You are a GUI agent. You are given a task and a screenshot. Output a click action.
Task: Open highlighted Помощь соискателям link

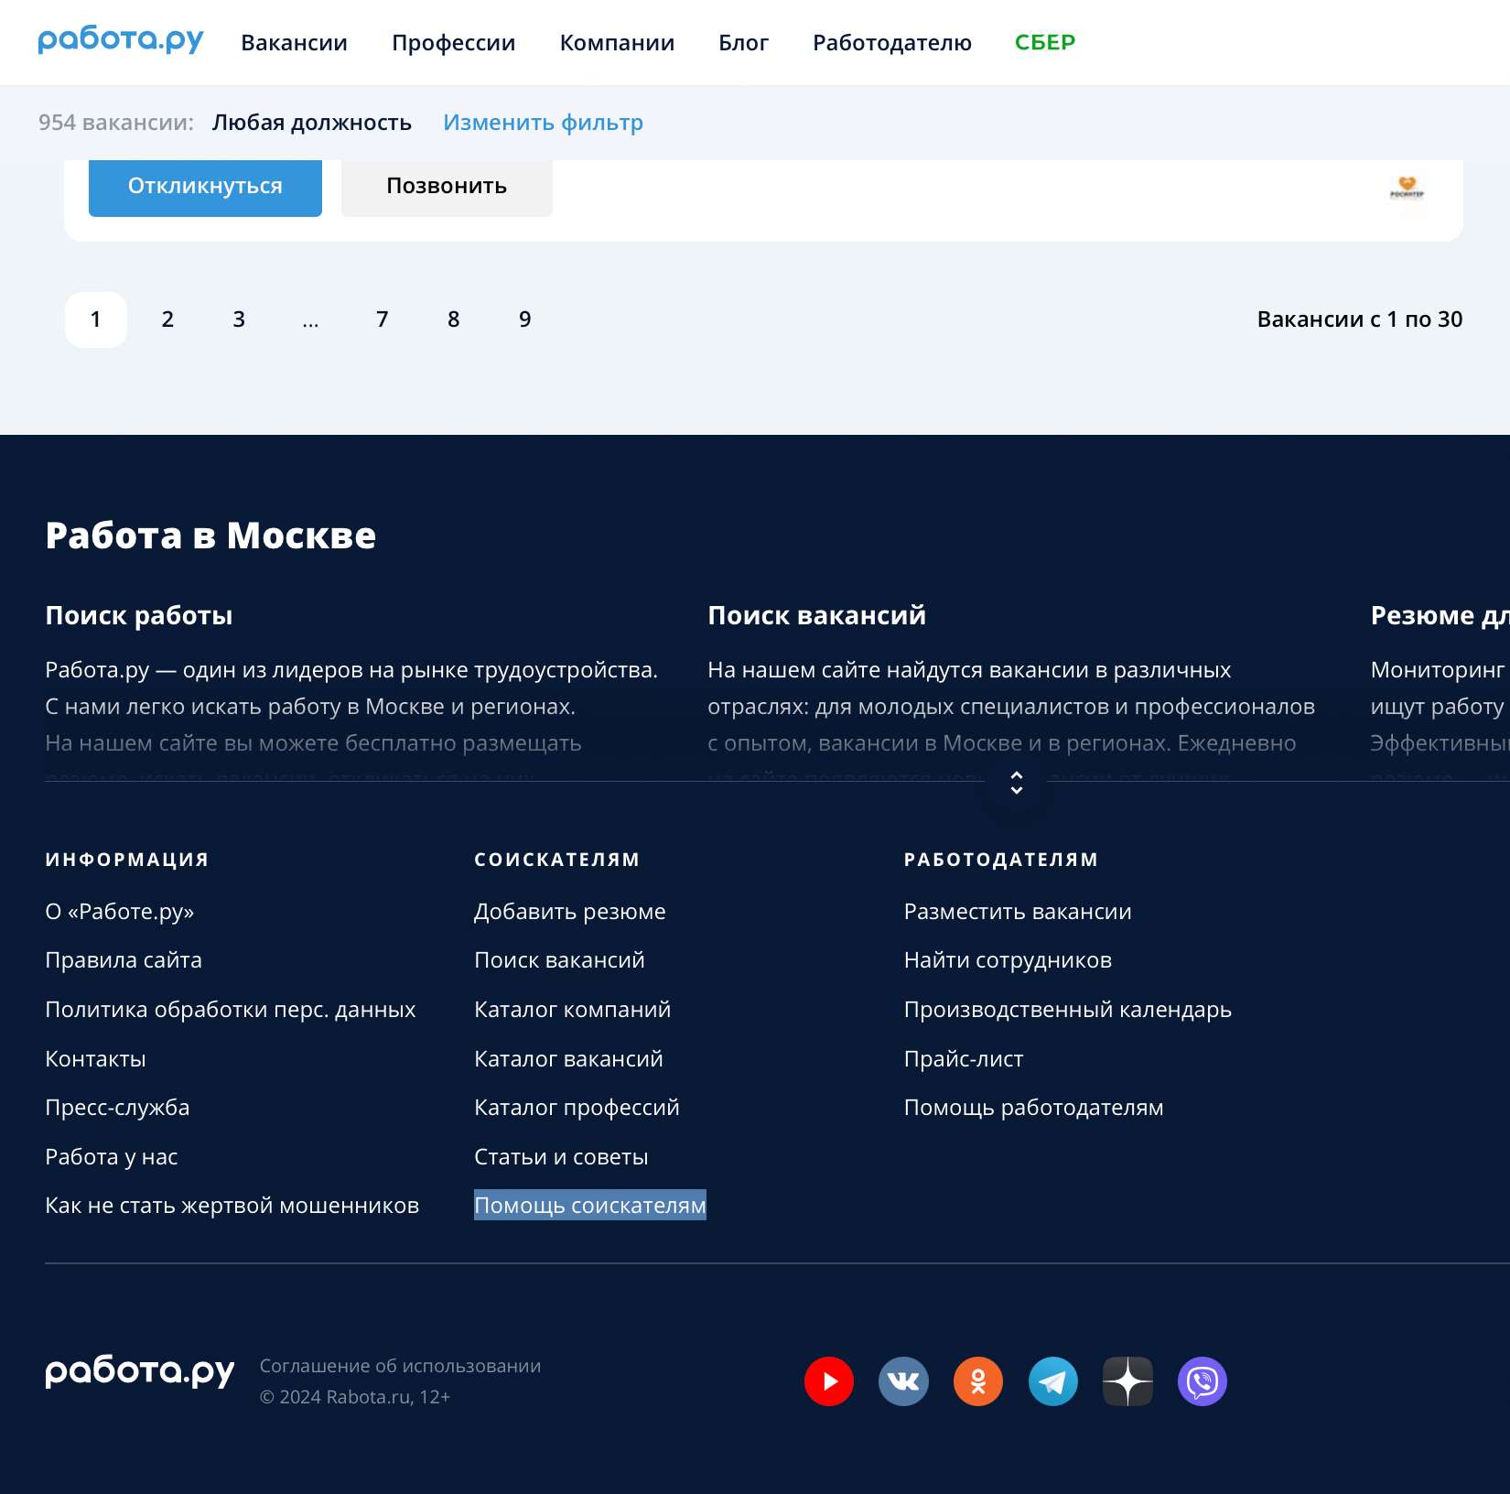[590, 1206]
